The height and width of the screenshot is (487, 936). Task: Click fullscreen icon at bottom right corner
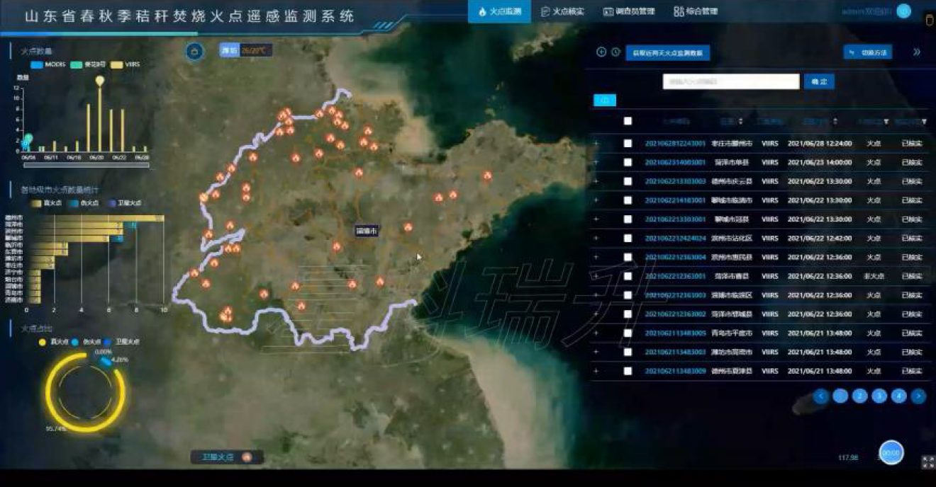click(x=927, y=462)
